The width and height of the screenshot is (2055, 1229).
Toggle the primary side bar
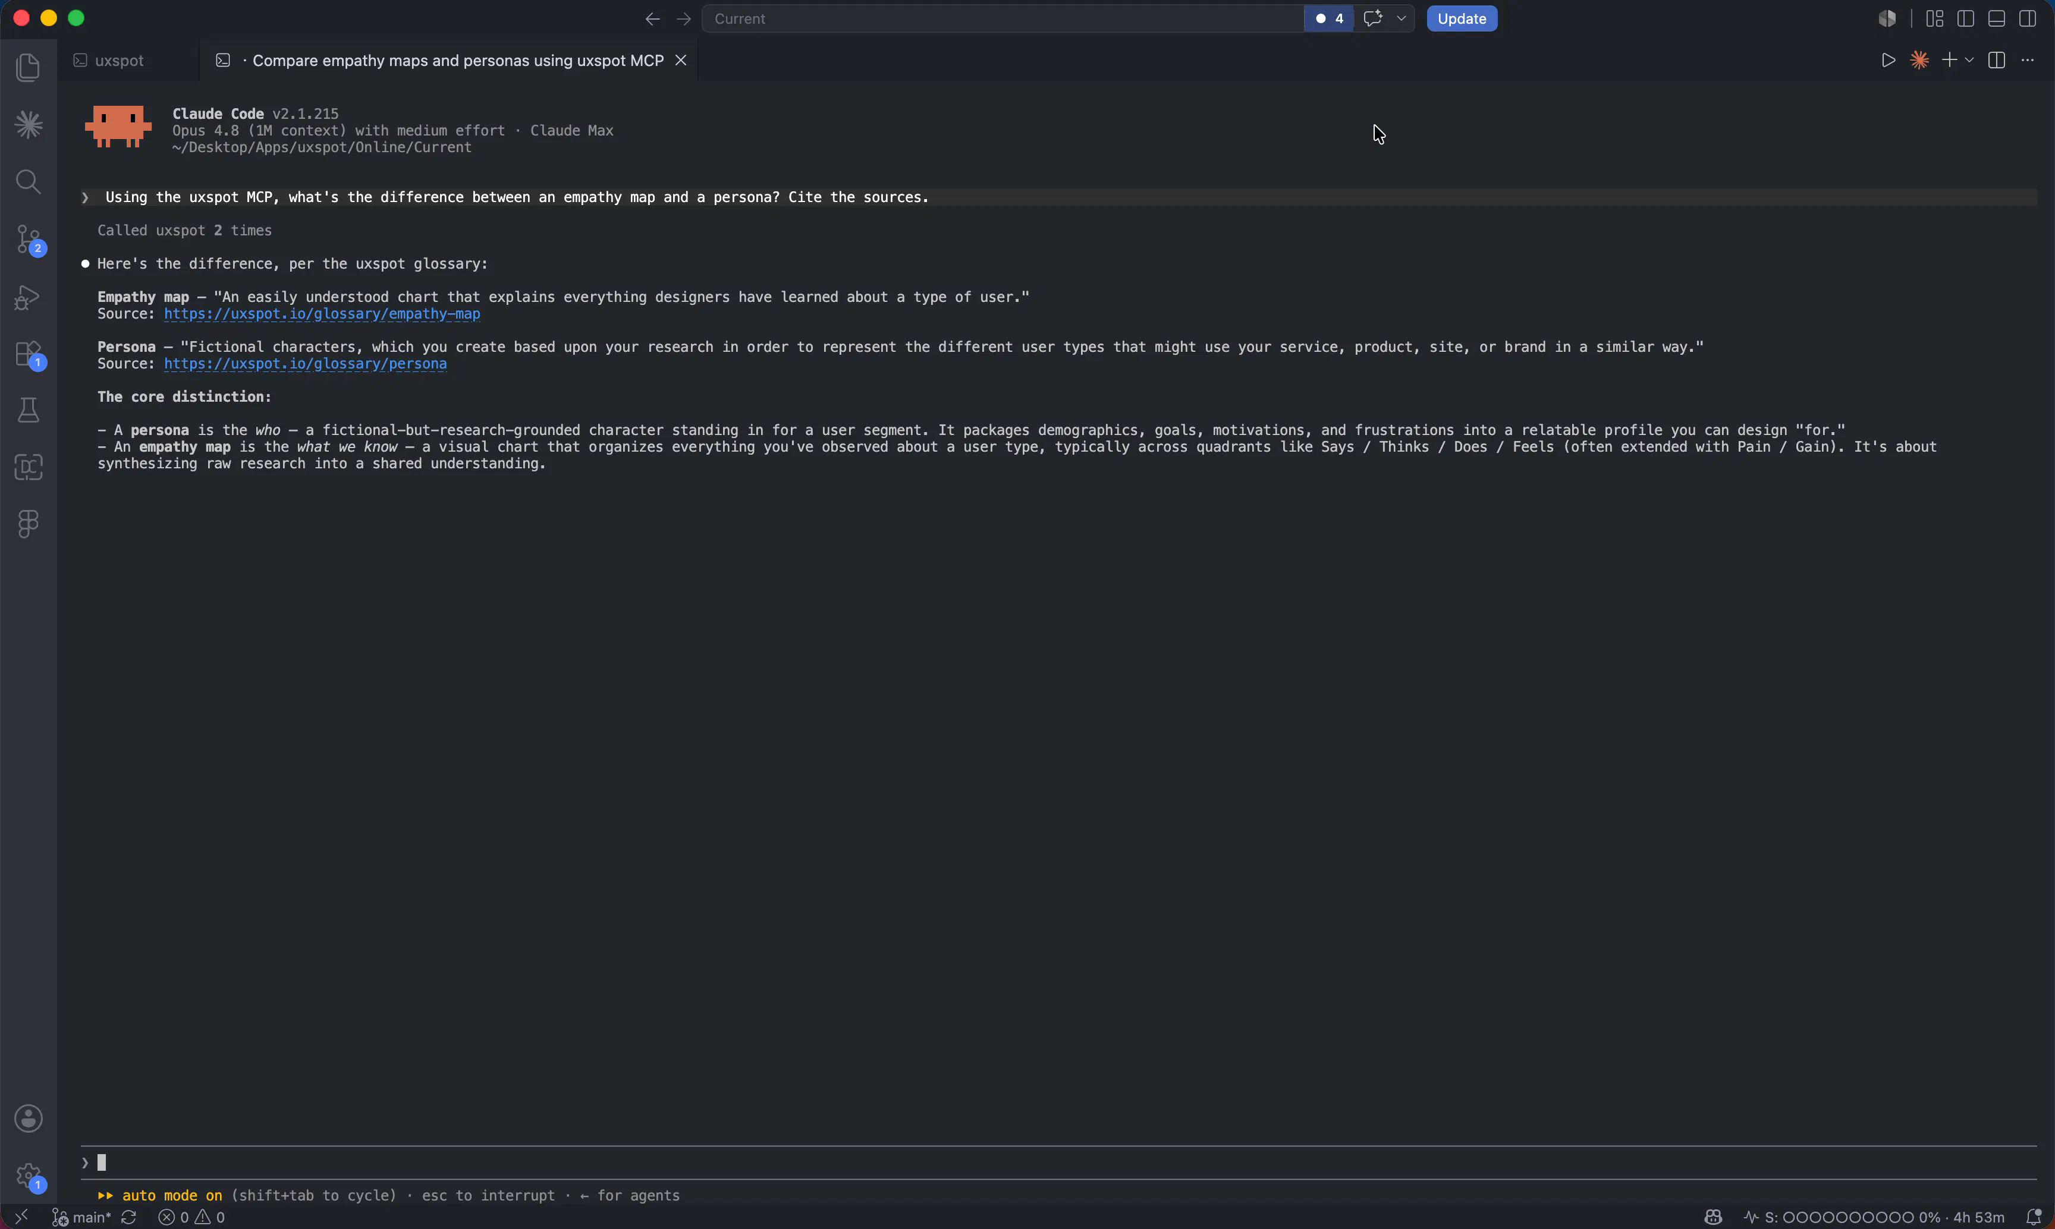pos(1965,18)
